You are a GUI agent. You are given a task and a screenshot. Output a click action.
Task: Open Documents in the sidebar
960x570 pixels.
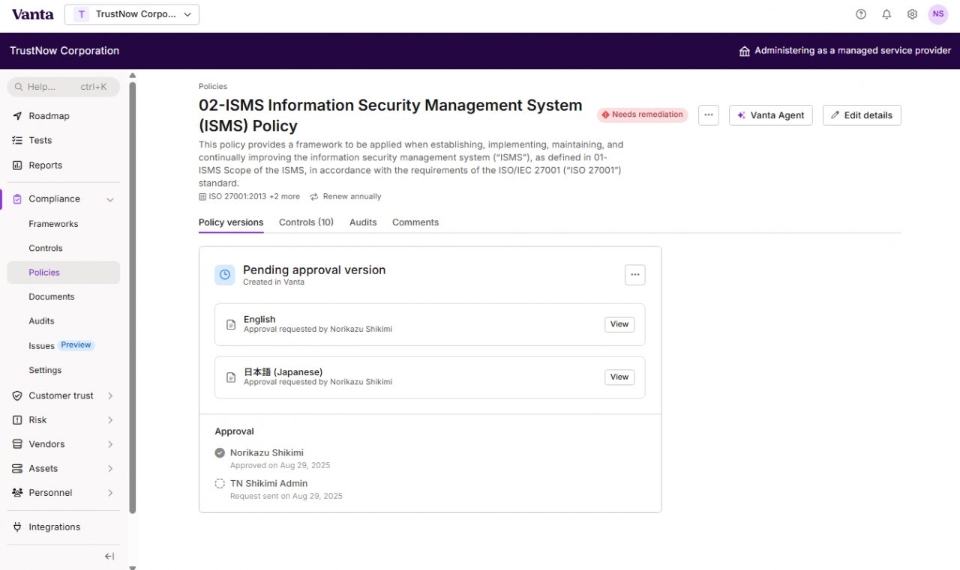[52, 297]
